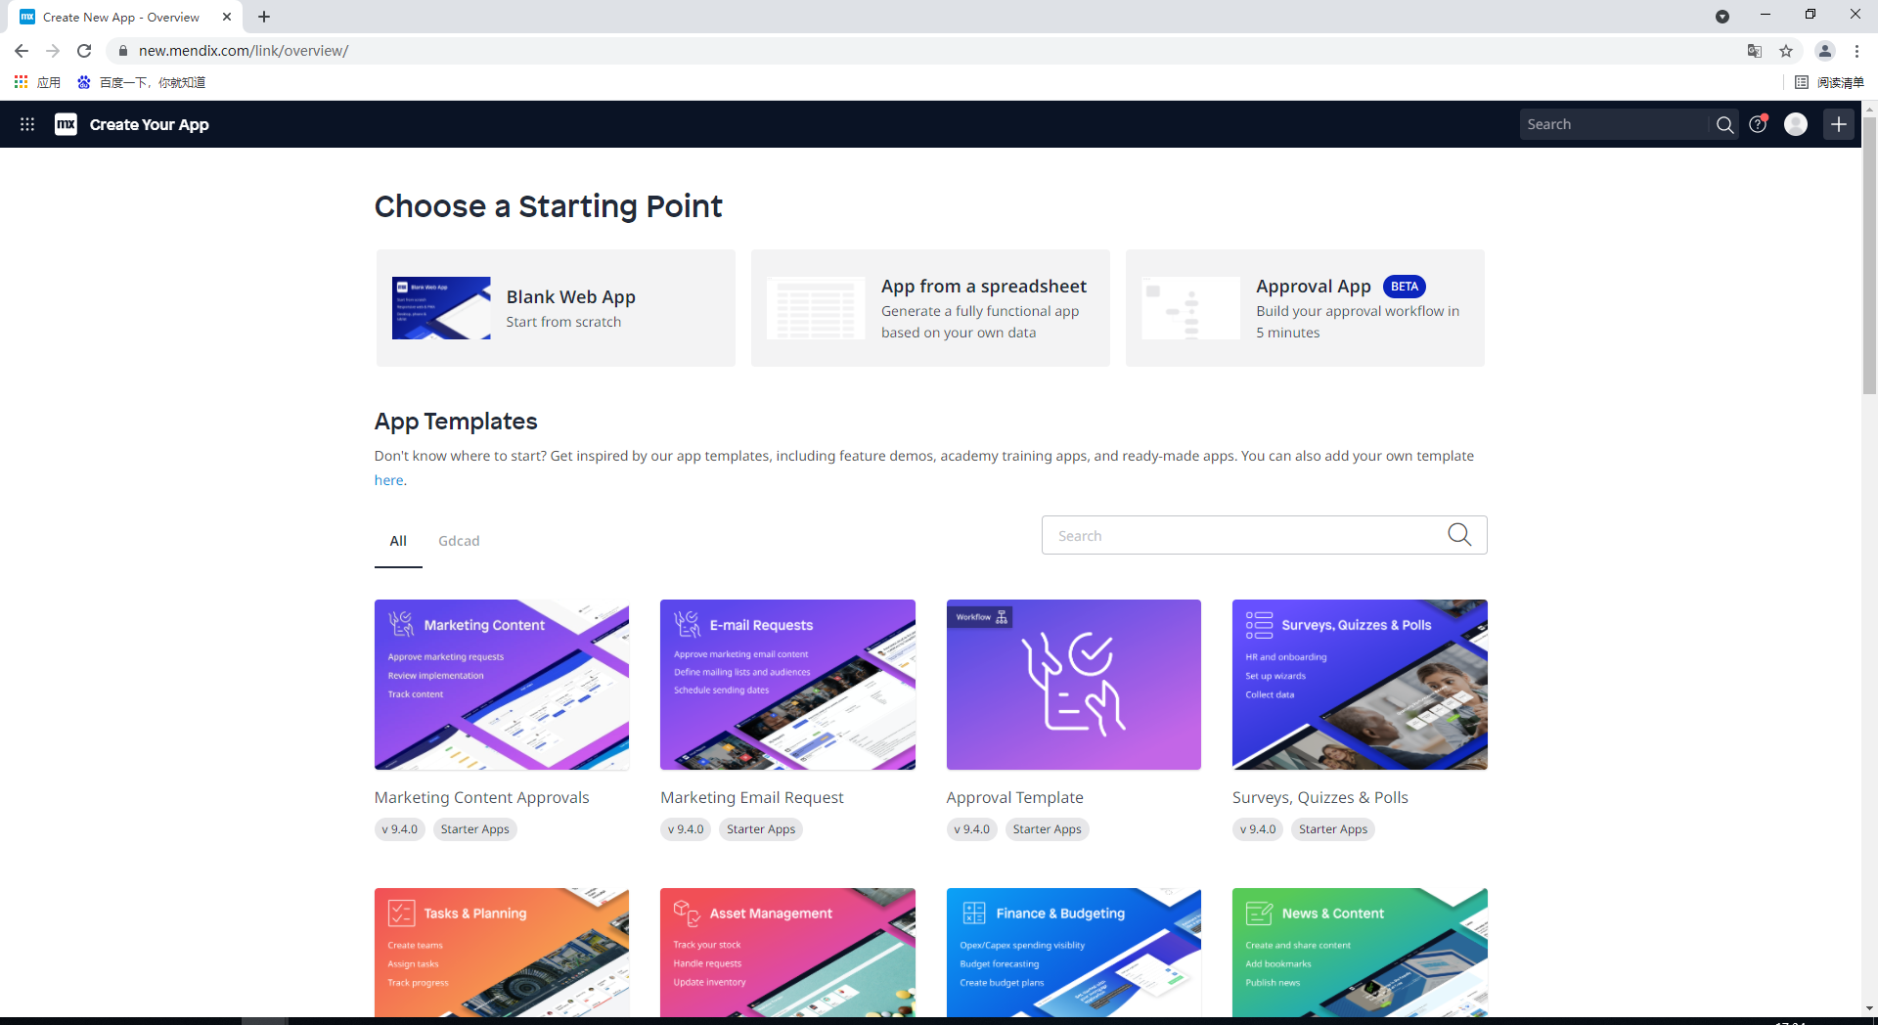Click the header Search field

click(1614, 124)
